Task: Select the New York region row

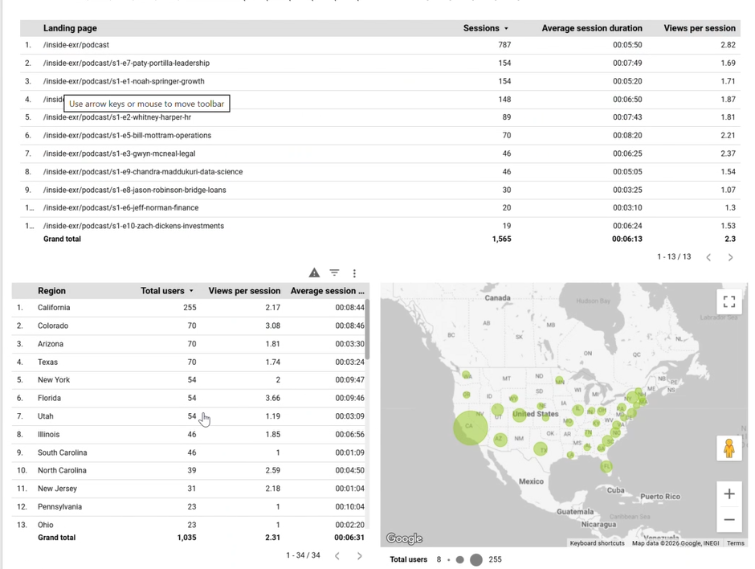Action: pyautogui.click(x=189, y=379)
